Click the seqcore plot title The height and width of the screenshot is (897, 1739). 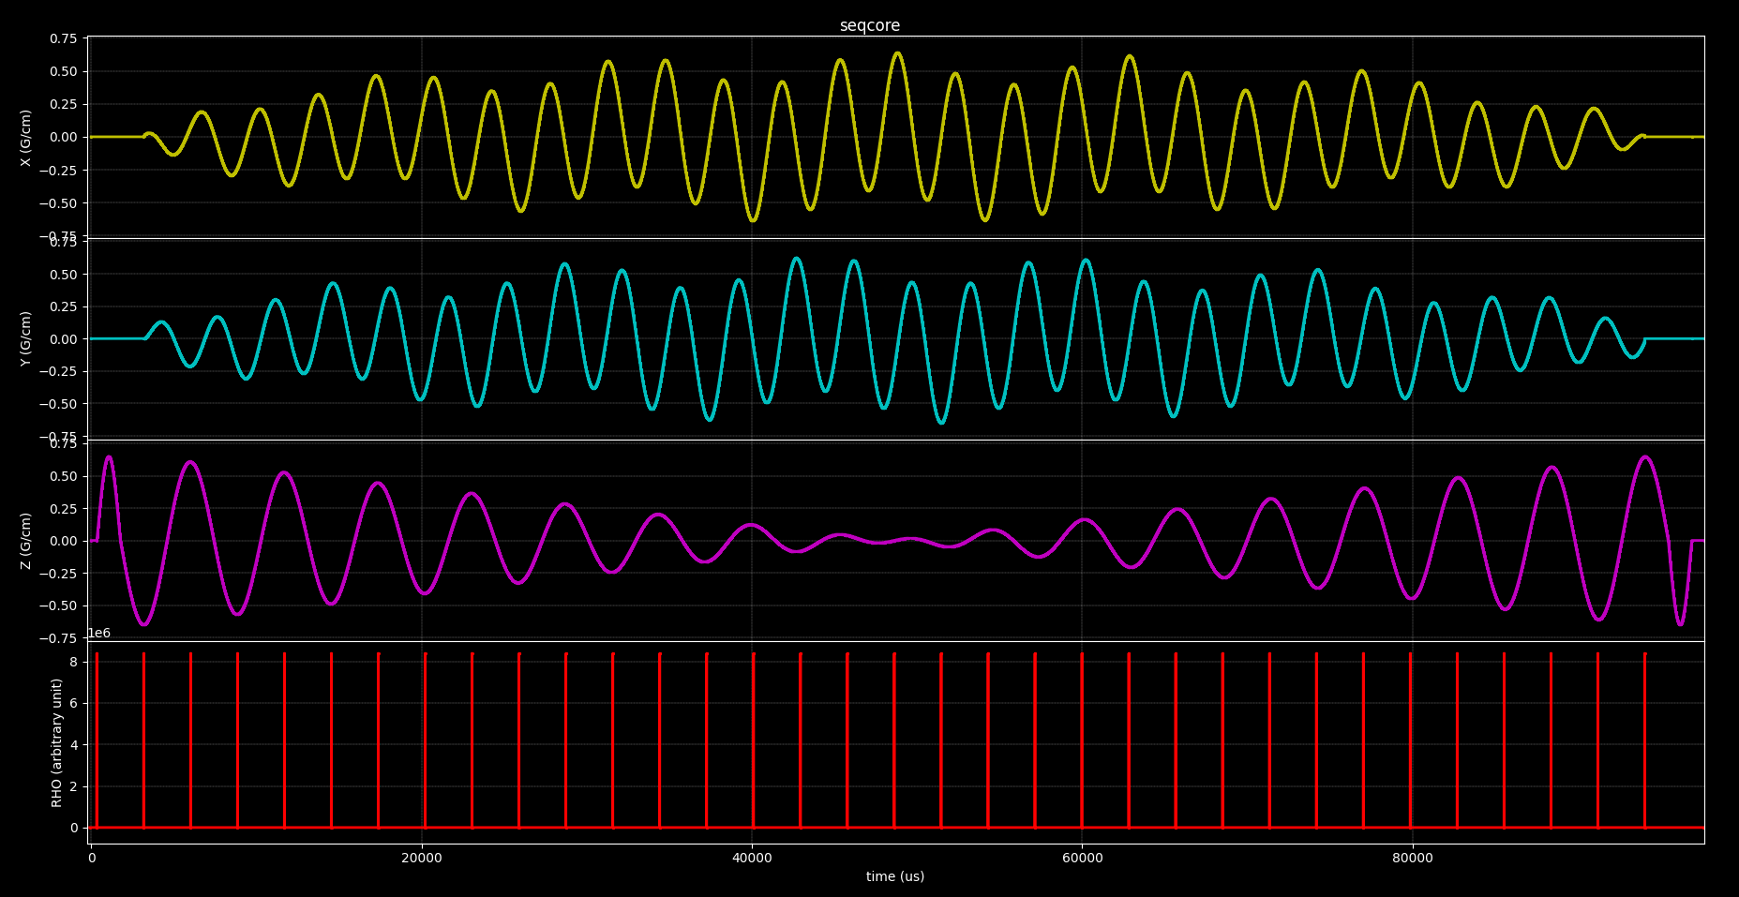point(869,26)
